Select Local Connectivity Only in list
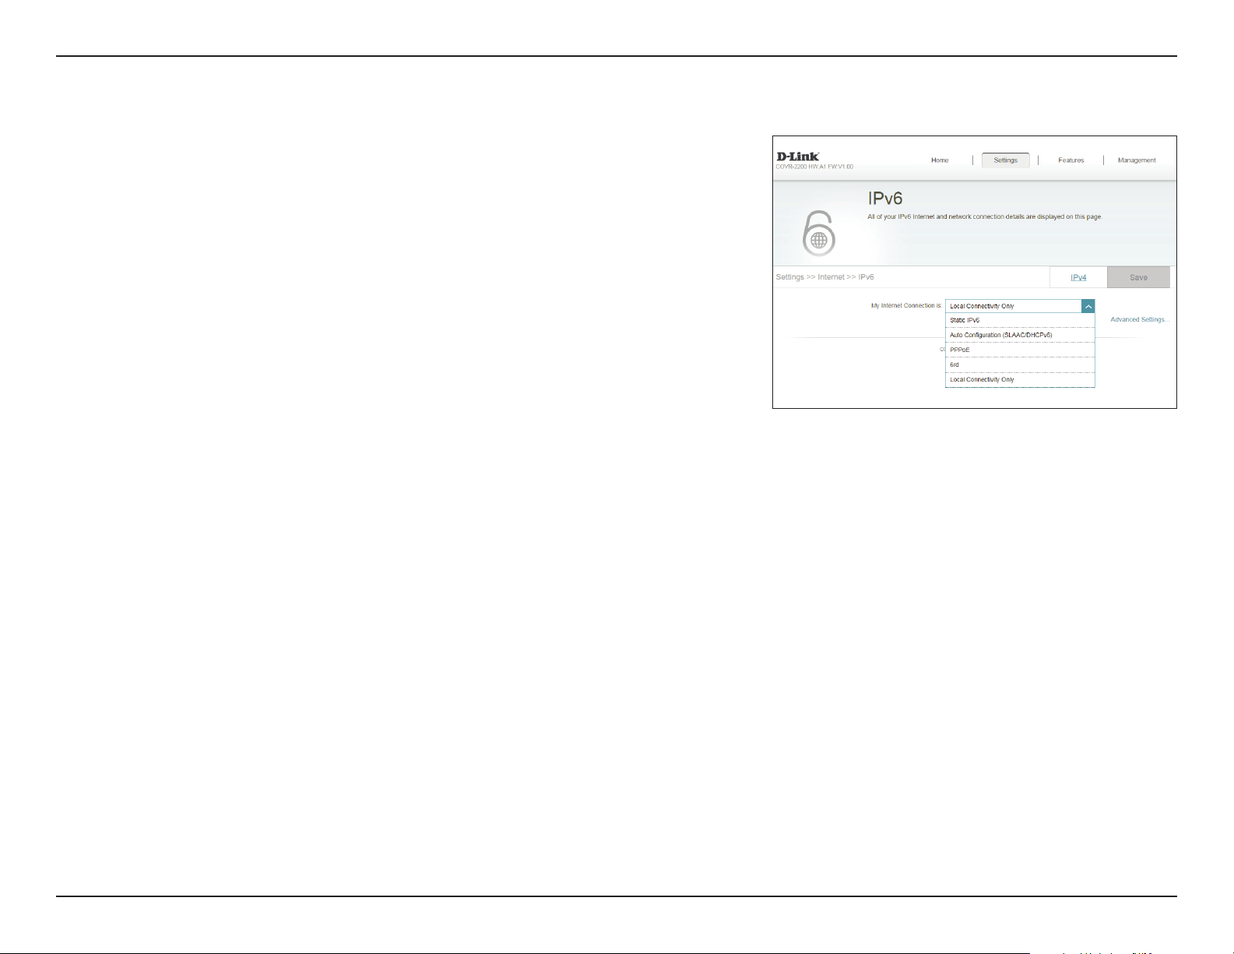 pyautogui.click(x=1020, y=379)
